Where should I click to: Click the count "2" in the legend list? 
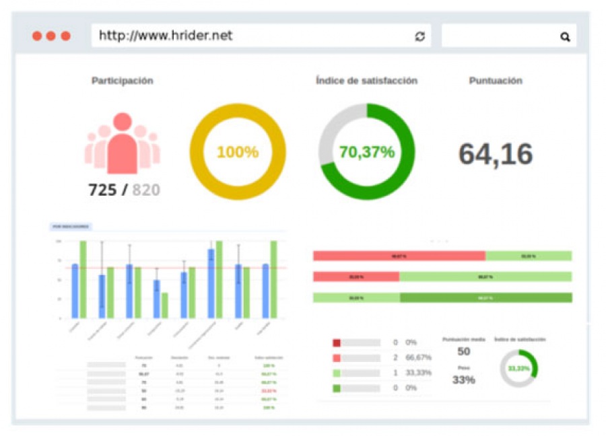pos(395,357)
